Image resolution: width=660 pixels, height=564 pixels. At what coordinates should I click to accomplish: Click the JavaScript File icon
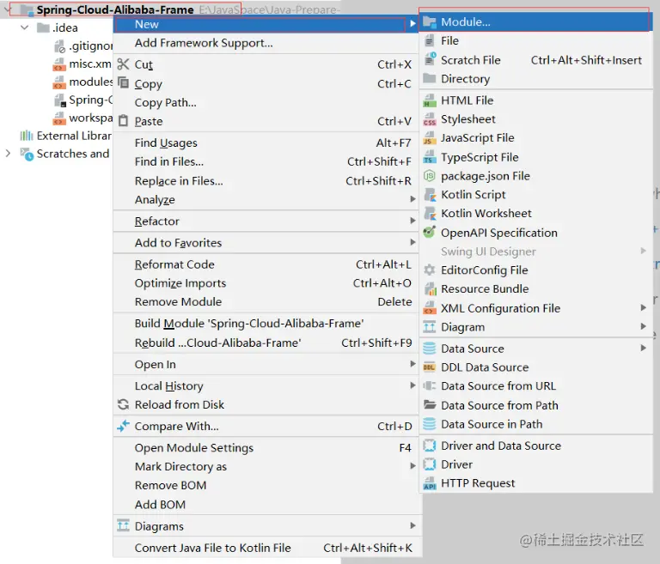pos(430,138)
